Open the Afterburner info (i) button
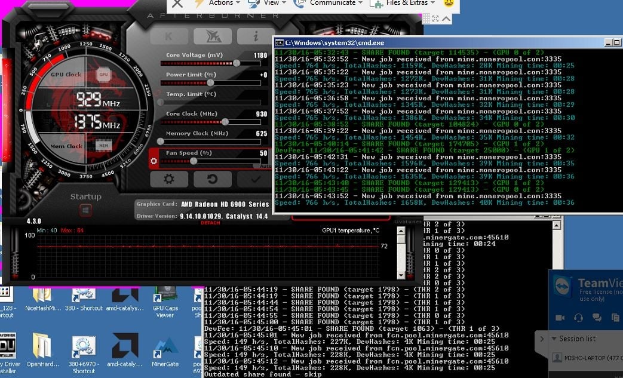The height and width of the screenshot is (378, 623). (256, 36)
